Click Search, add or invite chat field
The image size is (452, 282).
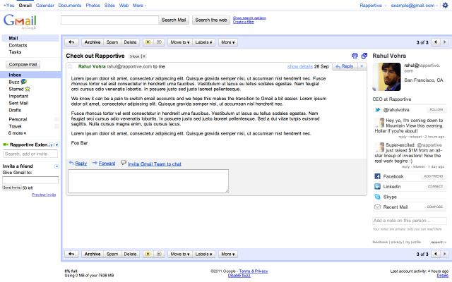point(30,154)
